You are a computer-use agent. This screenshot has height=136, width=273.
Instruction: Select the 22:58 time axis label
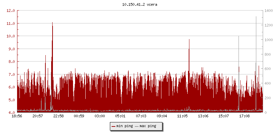[x=58, y=116]
